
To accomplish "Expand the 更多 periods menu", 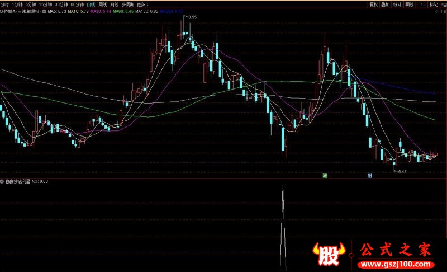I will pos(142,4).
